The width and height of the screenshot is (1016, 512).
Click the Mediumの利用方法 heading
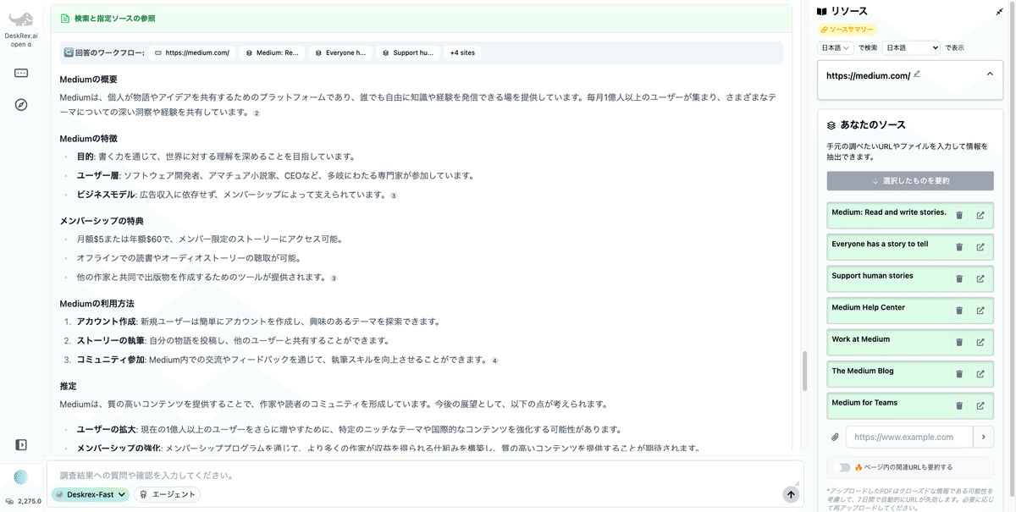click(97, 303)
